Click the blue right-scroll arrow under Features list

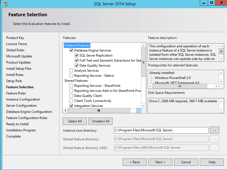pos(138,110)
